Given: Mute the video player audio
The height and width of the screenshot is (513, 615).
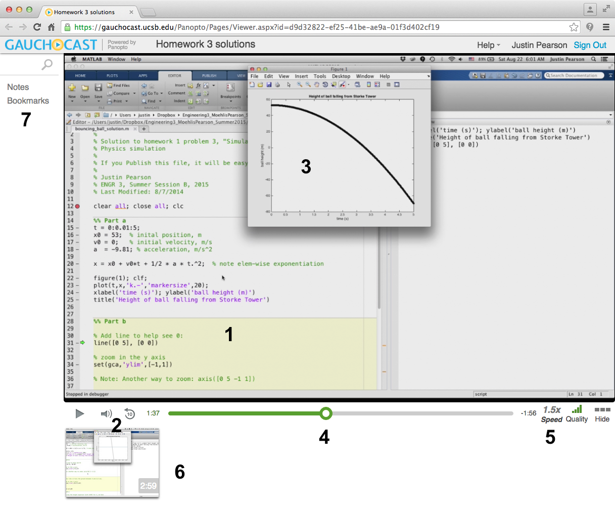Looking at the screenshot, I should pyautogui.click(x=106, y=413).
